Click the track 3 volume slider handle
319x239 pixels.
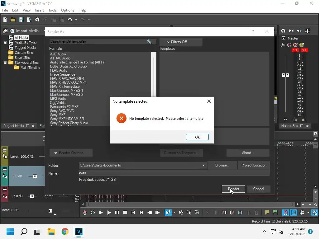32,196
